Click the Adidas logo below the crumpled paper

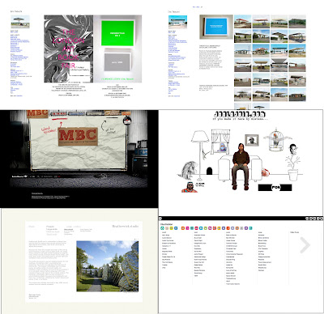click(x=19, y=176)
